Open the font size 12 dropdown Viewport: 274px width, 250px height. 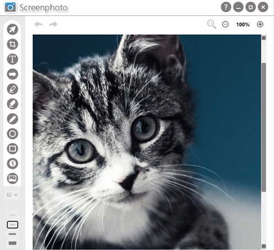coord(12,195)
